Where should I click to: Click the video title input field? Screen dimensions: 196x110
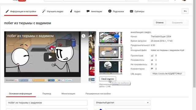(x=47, y=103)
